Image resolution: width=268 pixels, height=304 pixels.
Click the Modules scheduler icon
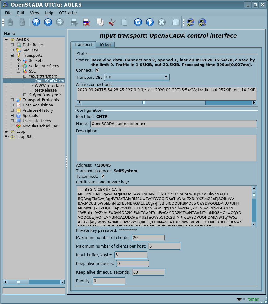pos(19,126)
